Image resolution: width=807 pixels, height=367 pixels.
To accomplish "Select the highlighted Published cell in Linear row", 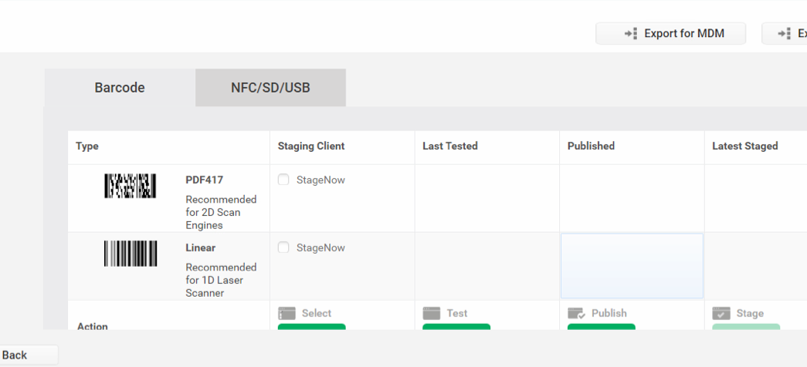I will pyautogui.click(x=632, y=266).
